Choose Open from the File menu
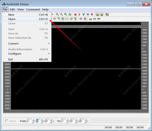The width and height of the screenshot is (152, 131). 27,19
